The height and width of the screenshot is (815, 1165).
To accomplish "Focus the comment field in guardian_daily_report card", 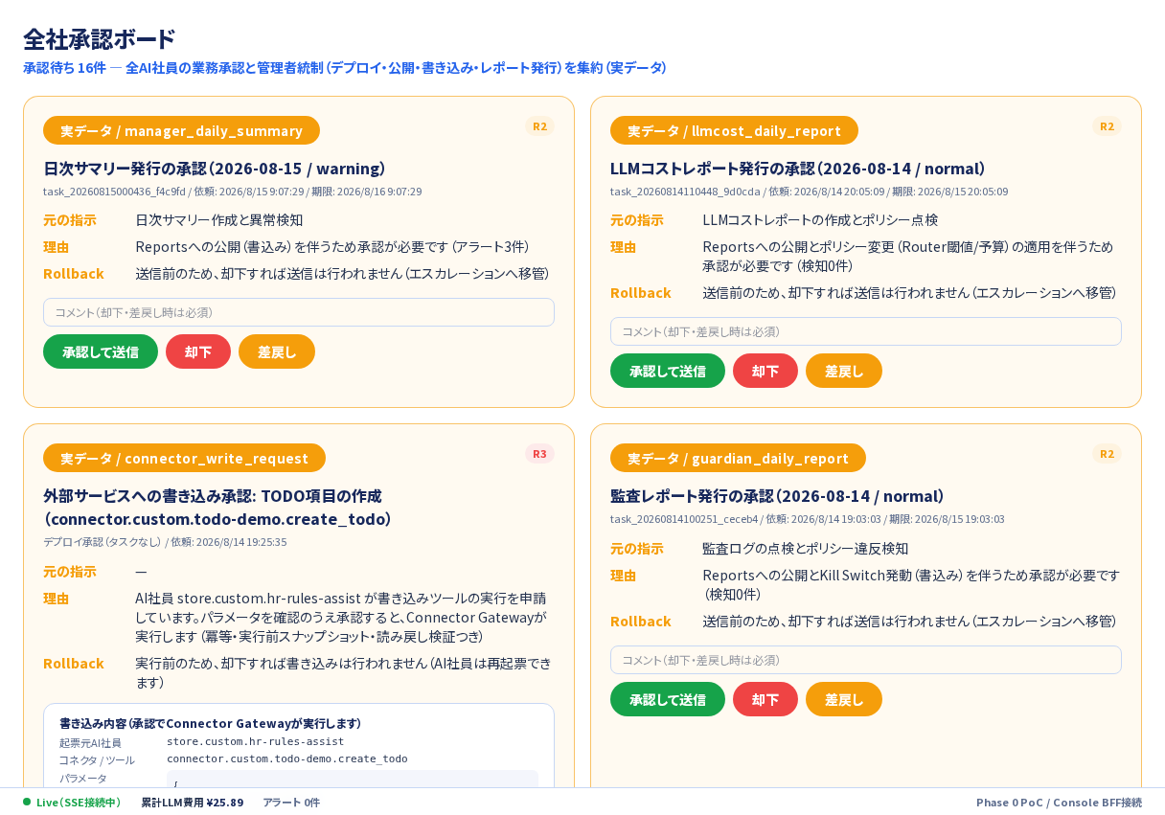I will pyautogui.click(x=866, y=660).
